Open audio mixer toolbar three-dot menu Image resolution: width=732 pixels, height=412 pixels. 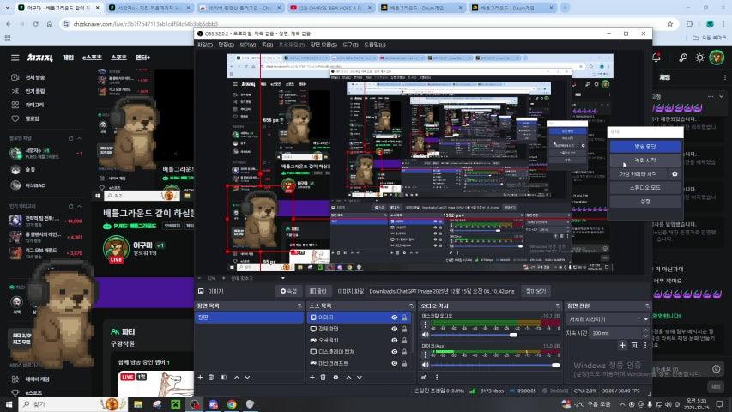(x=437, y=377)
